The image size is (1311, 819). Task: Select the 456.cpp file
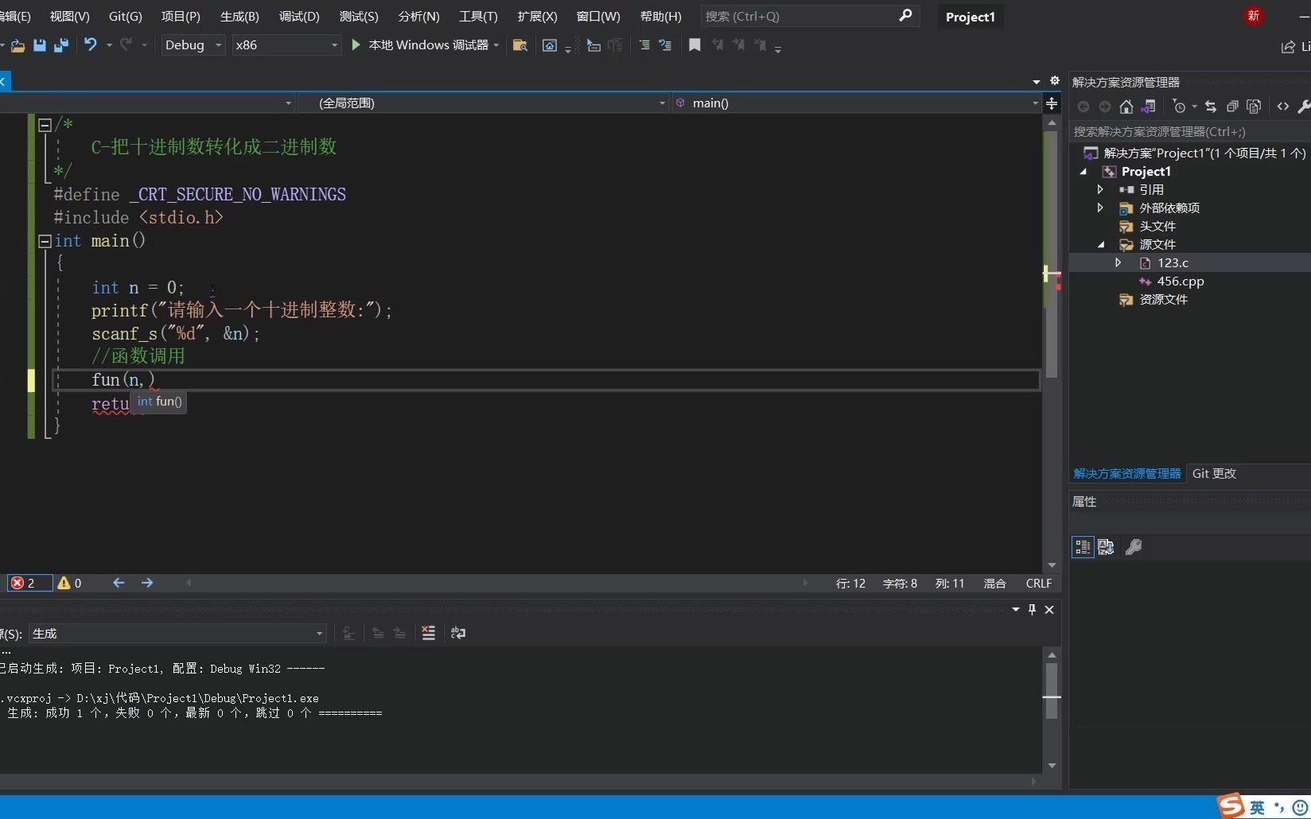pos(1181,281)
